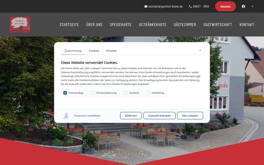Click the Auswahl erlauben button
The image size is (264, 165).
159,115
